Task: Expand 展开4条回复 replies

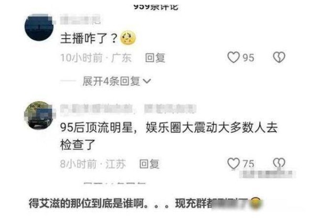Action: click(x=117, y=81)
